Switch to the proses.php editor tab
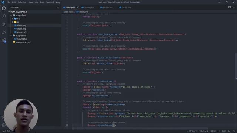Image resolution: width=237 pixels, height=133 pixels. (x=108, y=7)
